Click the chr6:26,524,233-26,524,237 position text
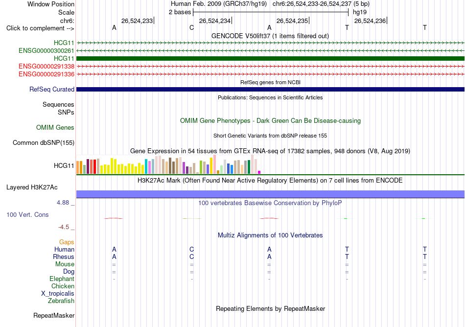 click(312, 4)
